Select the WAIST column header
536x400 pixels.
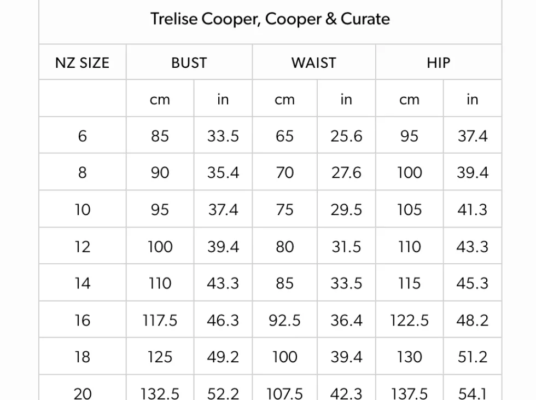(313, 62)
